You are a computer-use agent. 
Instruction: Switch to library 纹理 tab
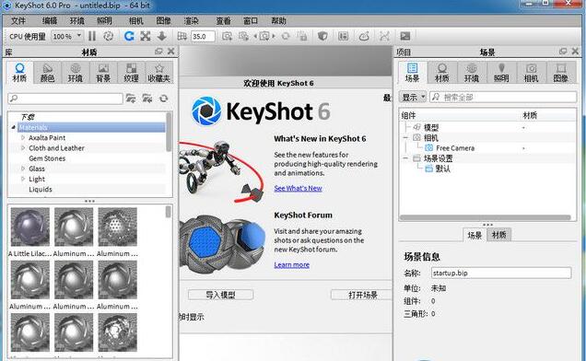point(131,73)
